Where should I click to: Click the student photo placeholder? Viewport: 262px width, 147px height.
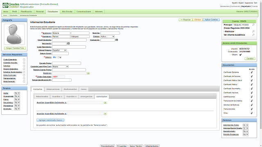coord(14,34)
